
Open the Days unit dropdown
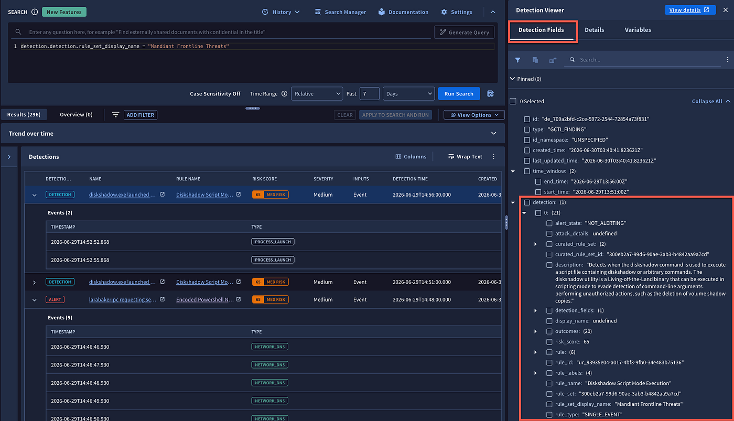coord(408,94)
